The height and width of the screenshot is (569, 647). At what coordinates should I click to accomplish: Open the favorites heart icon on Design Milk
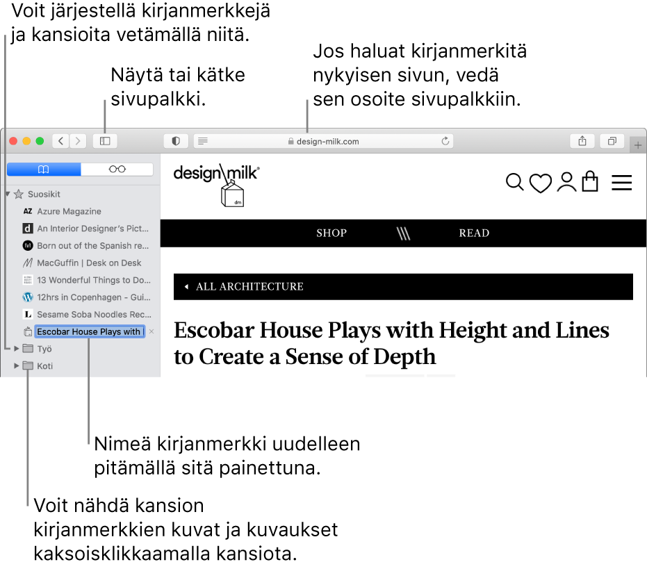click(541, 183)
